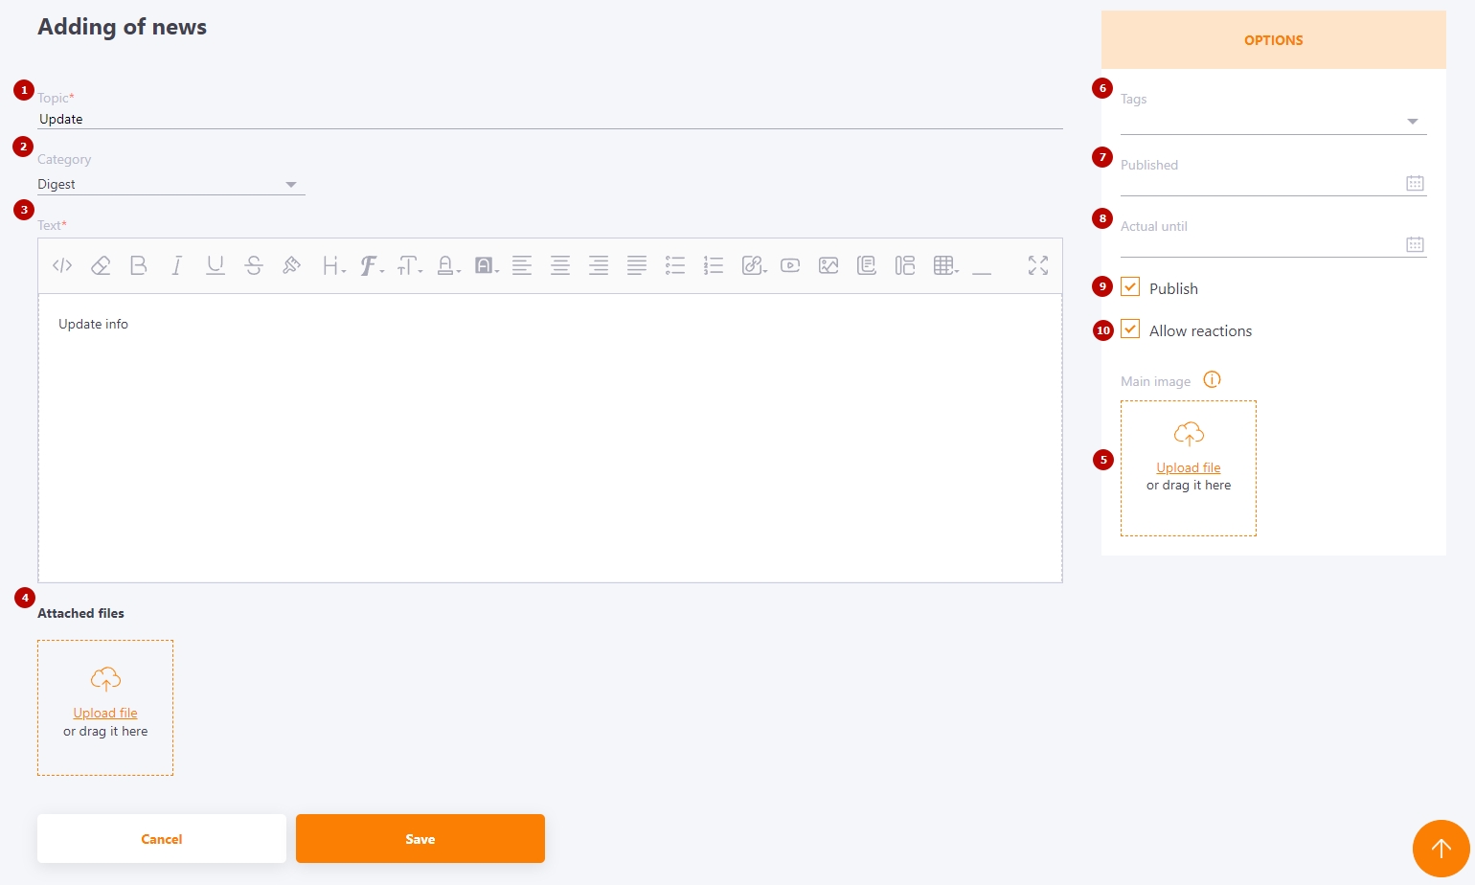Open the text background color picker
The width and height of the screenshot is (1475, 885).
click(x=487, y=265)
